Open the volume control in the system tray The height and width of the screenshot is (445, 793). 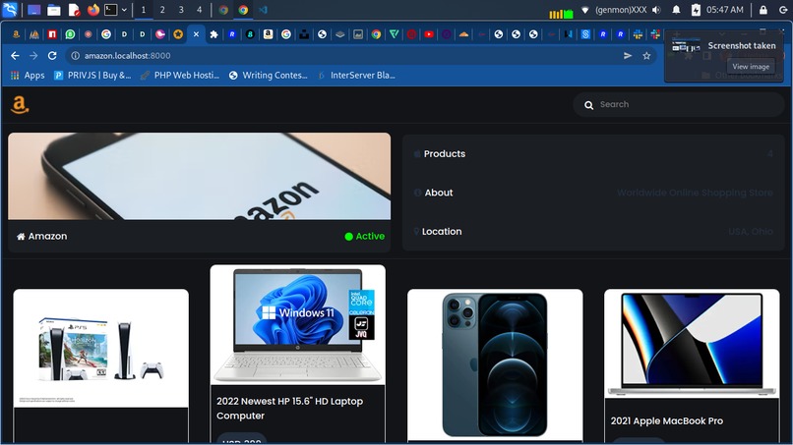(656, 10)
